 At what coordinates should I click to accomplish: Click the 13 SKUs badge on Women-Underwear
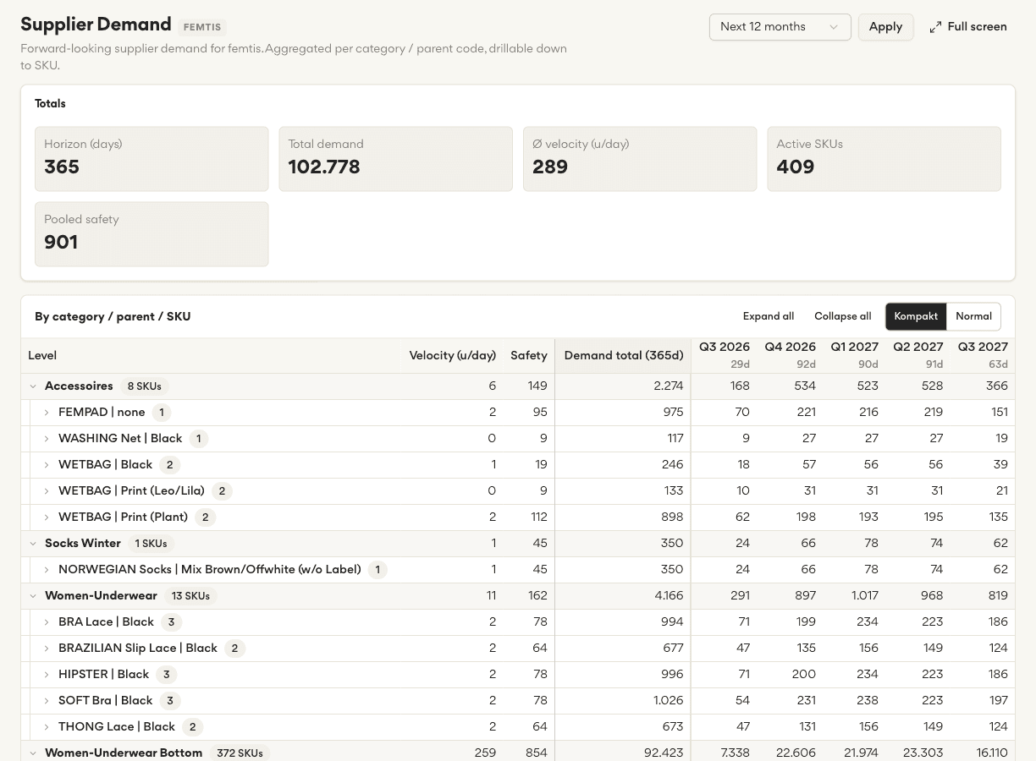(190, 596)
